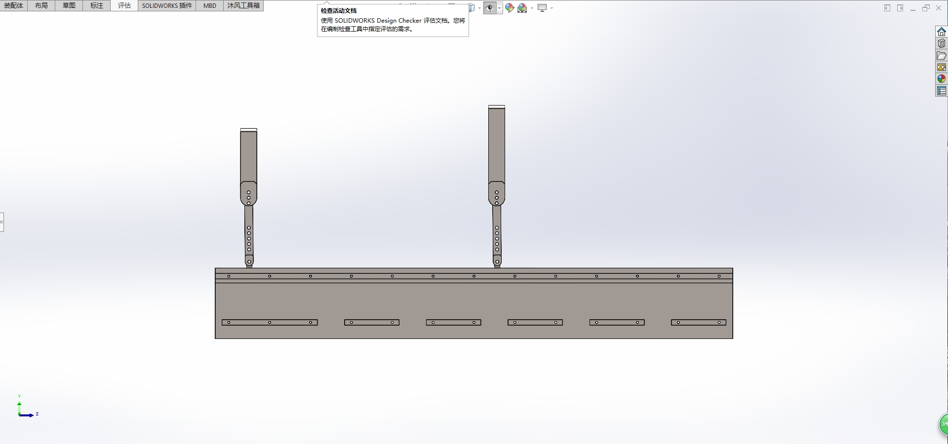Click the Apply Scene icon

click(x=522, y=8)
